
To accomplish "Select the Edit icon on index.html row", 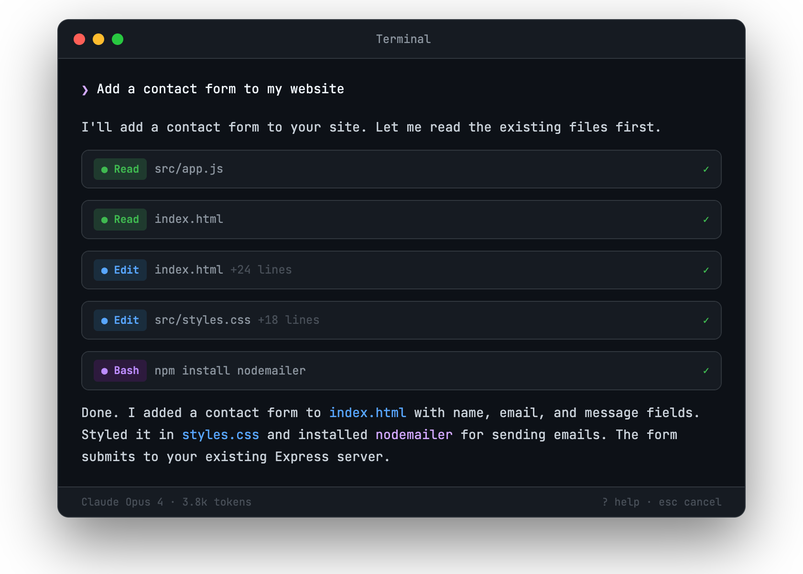I will coord(120,270).
